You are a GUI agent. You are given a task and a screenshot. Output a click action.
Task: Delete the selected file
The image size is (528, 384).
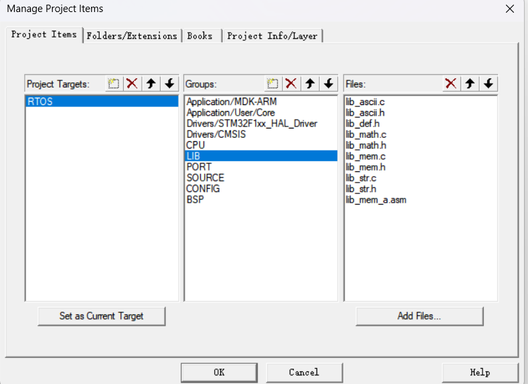click(x=451, y=84)
